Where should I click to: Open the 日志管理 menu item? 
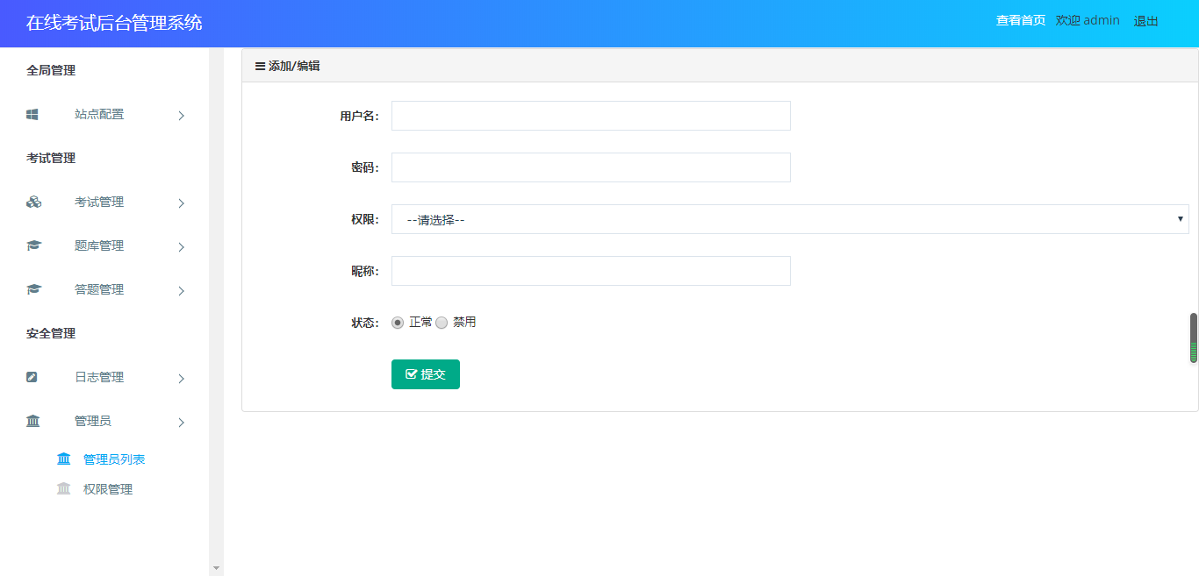tap(99, 377)
